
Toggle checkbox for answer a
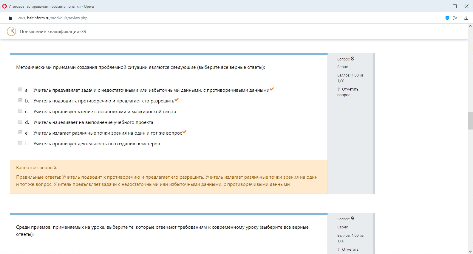pos(20,90)
